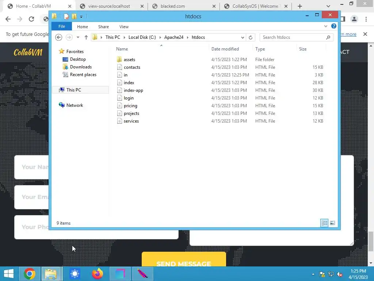Image resolution: width=374 pixels, height=281 pixels.
Task: Click the muted volume tray icon
Action: (340, 274)
